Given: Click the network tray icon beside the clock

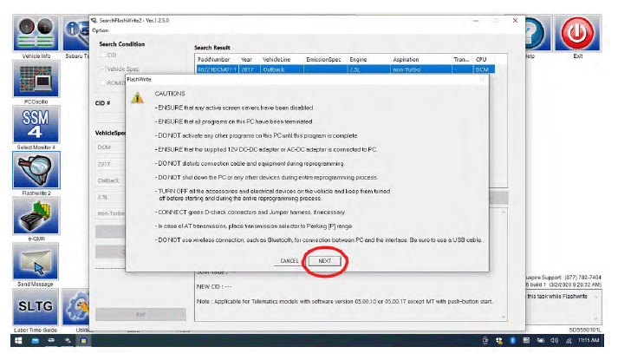Looking at the screenshot, I should coord(569,340).
